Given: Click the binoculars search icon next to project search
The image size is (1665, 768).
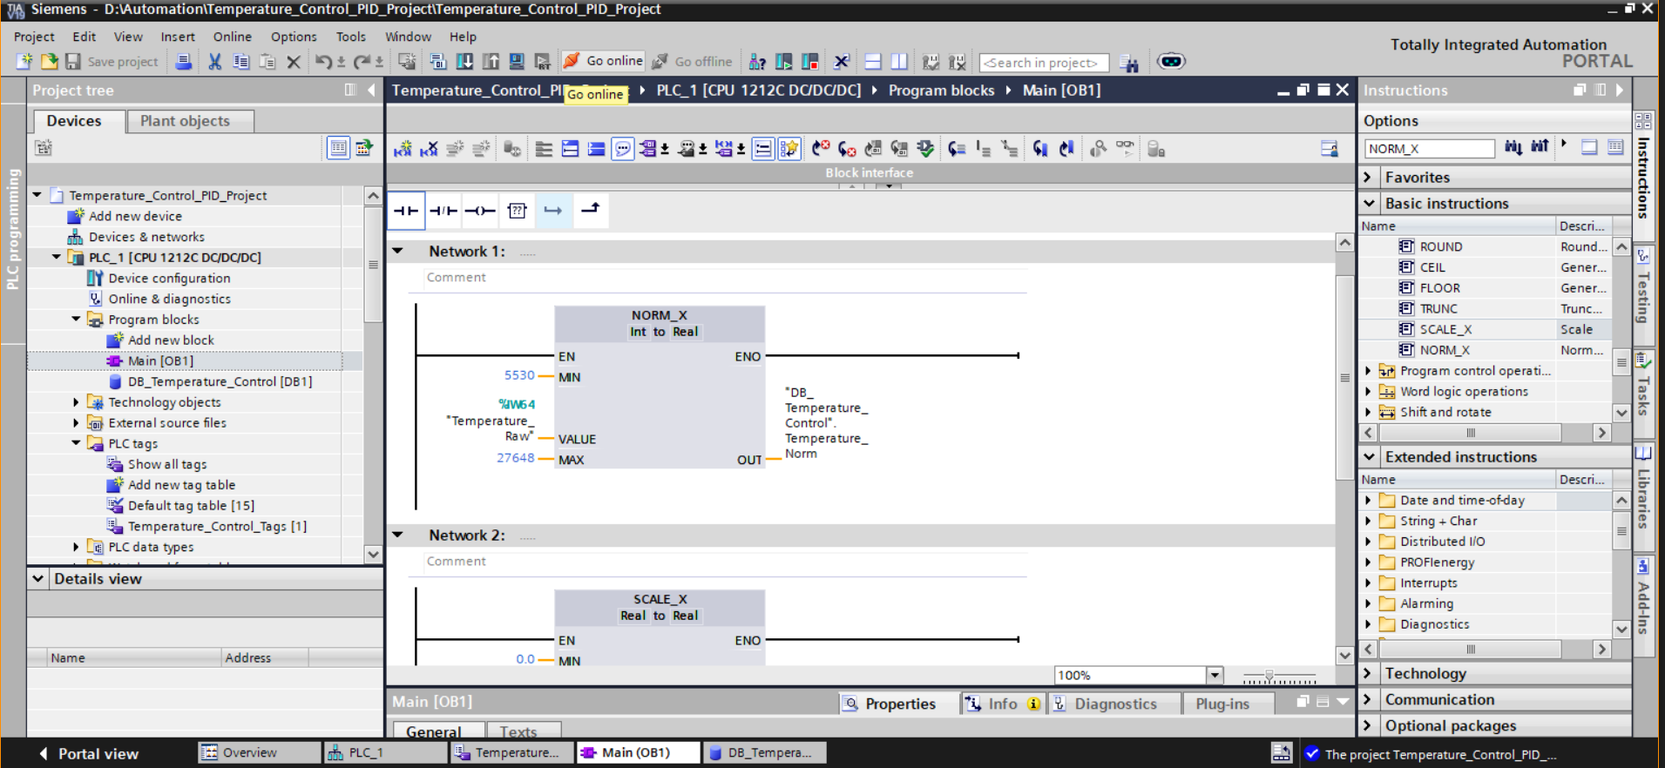Looking at the screenshot, I should (1129, 63).
